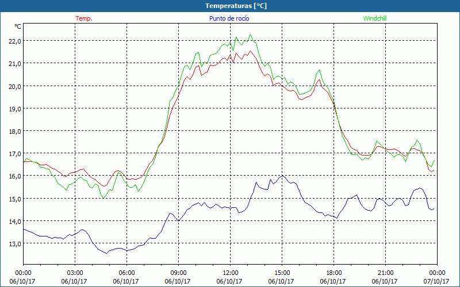Click the 09:00 time axis label
The image size is (460, 287).
[x=178, y=273]
